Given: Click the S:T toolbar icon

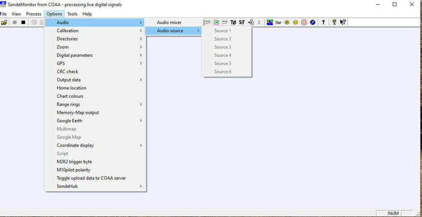Looking at the screenshot, I should pos(242,23).
